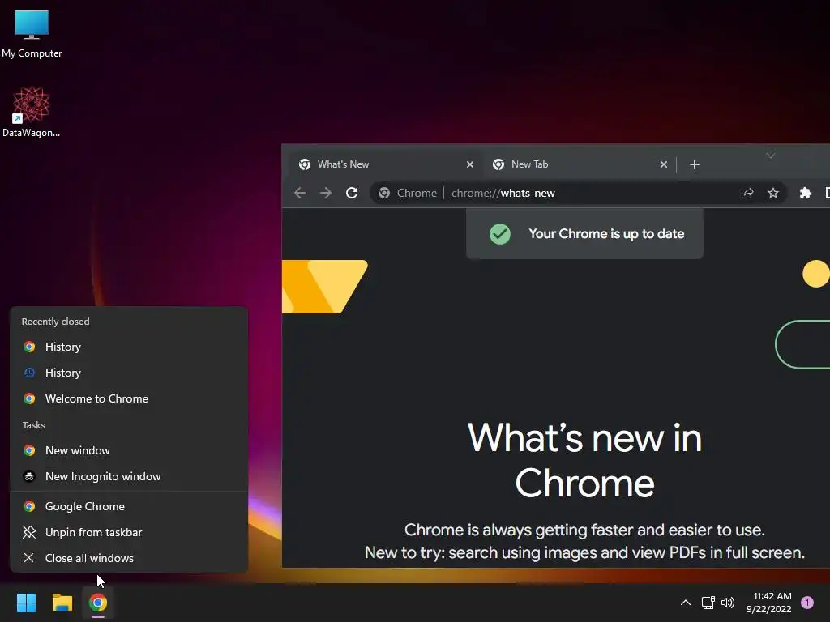The width and height of the screenshot is (830, 622).
Task: Open the DataWagon desktop shortcut
Action: 32,112
